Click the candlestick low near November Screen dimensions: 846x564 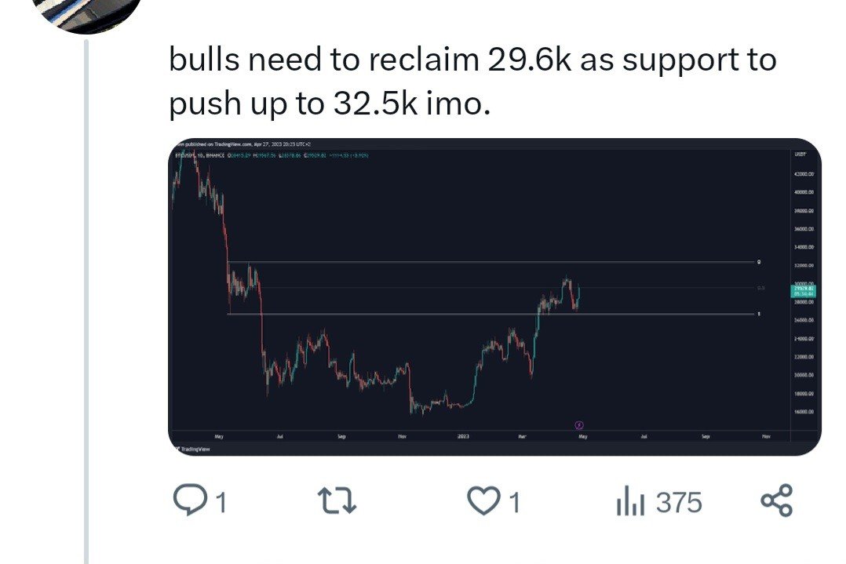(x=412, y=411)
